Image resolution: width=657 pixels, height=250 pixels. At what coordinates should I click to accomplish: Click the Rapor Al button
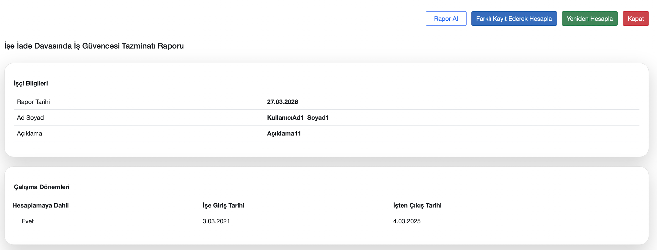(x=446, y=18)
